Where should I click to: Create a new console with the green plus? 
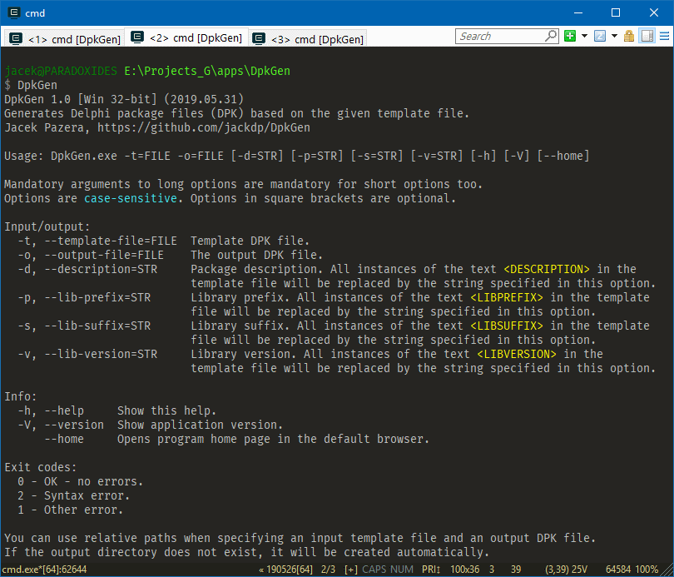pos(570,36)
